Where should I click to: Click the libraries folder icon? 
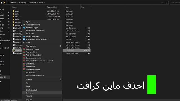14,17
